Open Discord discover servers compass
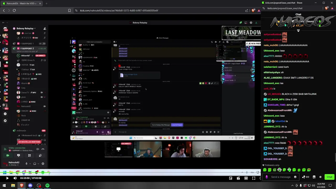This screenshot has width=336, height=189. [5, 121]
